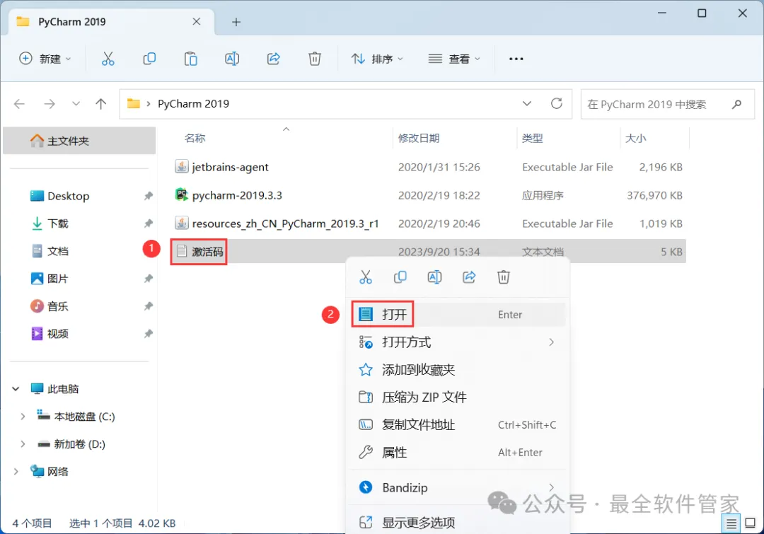Sort by 名称 column header
764x534 pixels.
195,139
